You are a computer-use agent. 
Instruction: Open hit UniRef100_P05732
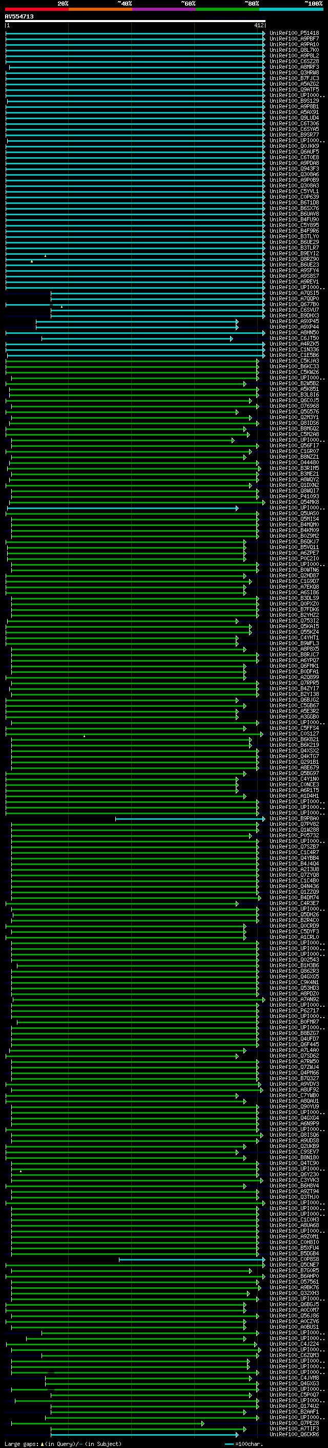click(294, 835)
